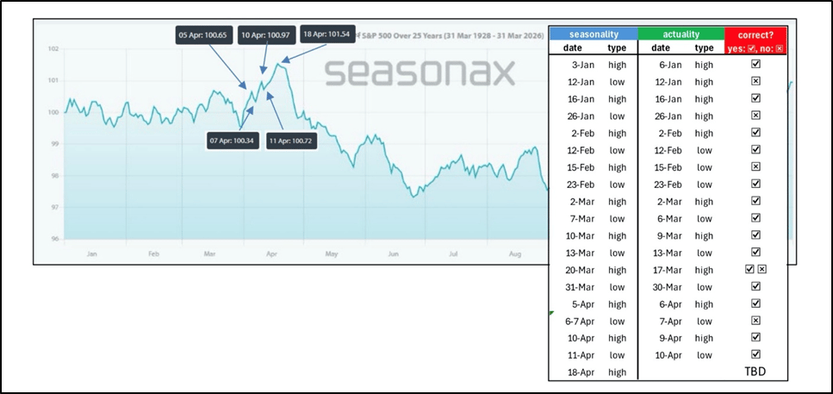Select the '05 Apr: 100.65' tooltip label
Image resolution: width=833 pixels, height=394 pixels.
pos(204,35)
